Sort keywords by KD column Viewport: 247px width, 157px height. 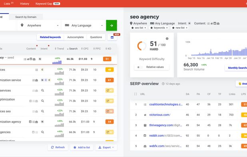pos(108,49)
